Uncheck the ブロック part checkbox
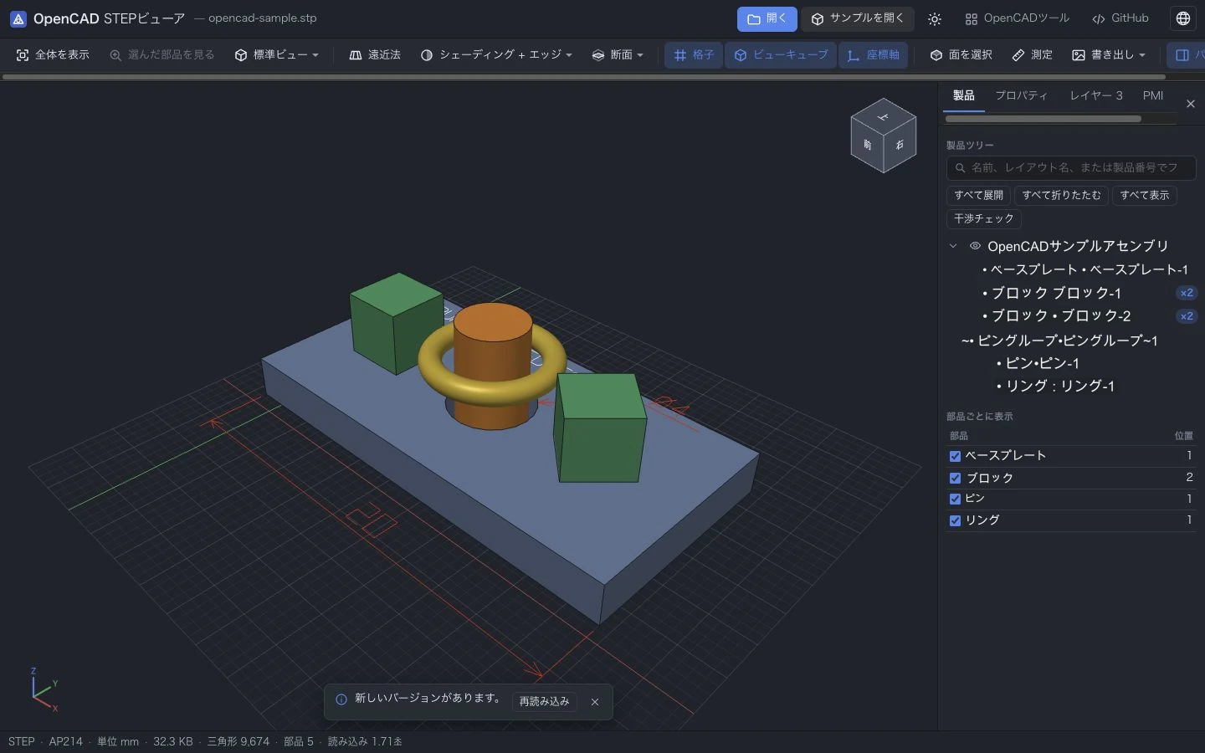This screenshot has width=1205, height=753. click(x=955, y=478)
